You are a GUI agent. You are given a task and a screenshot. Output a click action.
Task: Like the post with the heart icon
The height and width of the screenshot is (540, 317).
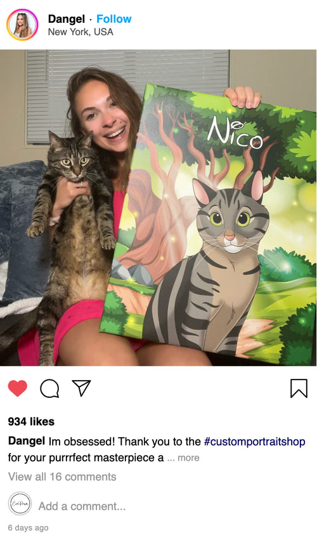(x=18, y=388)
